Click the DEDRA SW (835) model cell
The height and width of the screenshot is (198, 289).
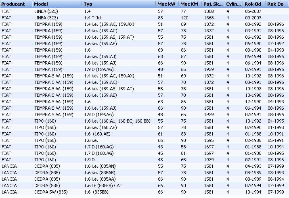coord(51,192)
